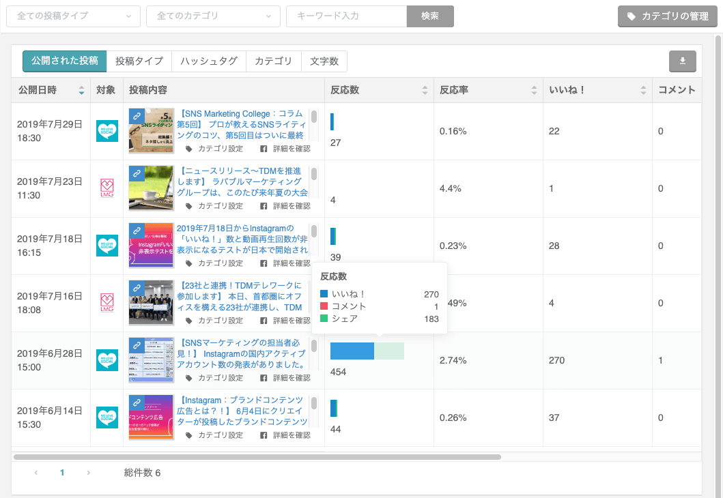Screen dimensions: 723x498
Task: Click the page vertical scrollbar
Action: pyautogui.click(x=718, y=265)
